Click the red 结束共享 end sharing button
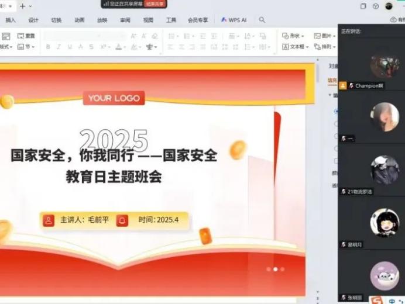 (x=155, y=4)
